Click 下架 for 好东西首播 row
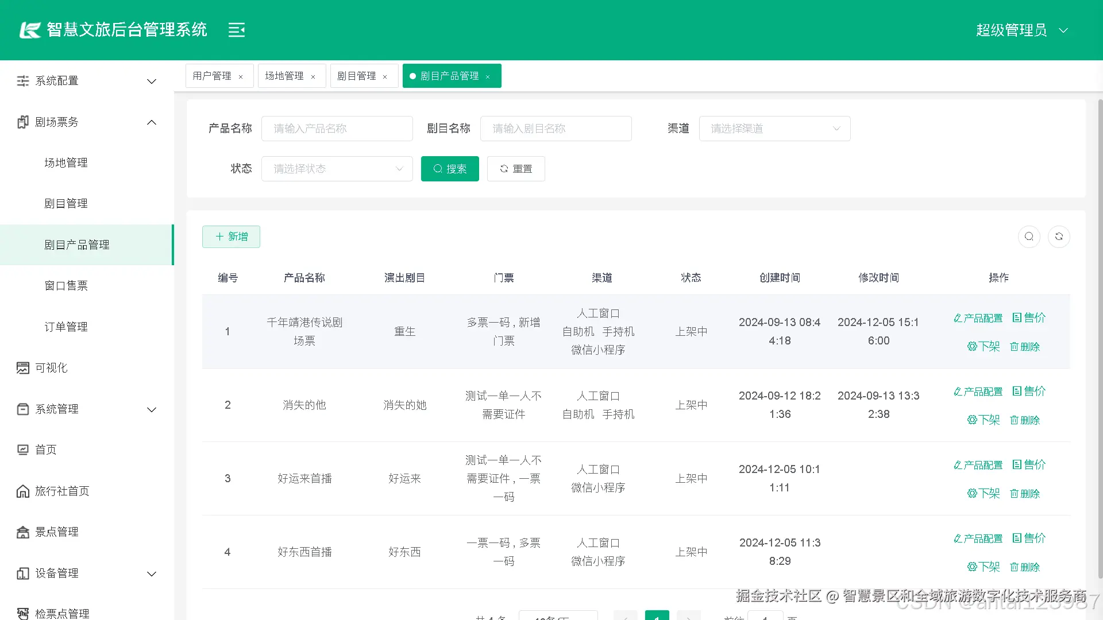 click(x=984, y=567)
